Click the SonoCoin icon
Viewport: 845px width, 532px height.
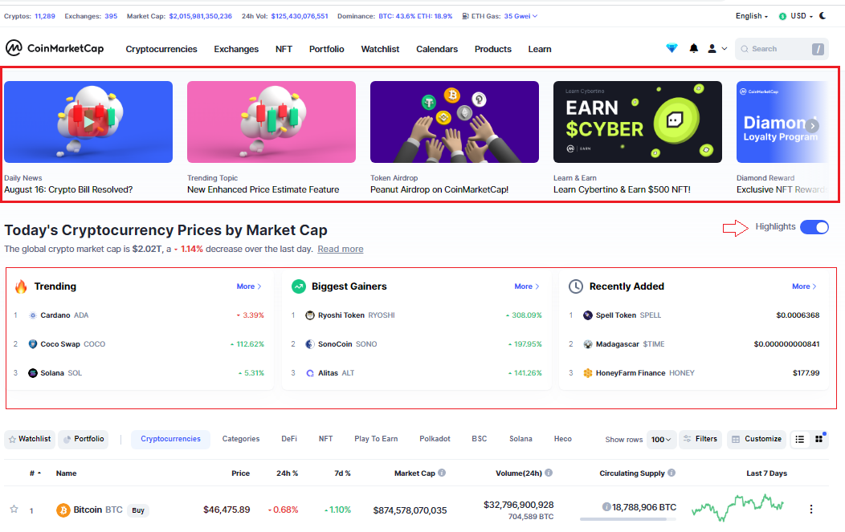tap(310, 344)
